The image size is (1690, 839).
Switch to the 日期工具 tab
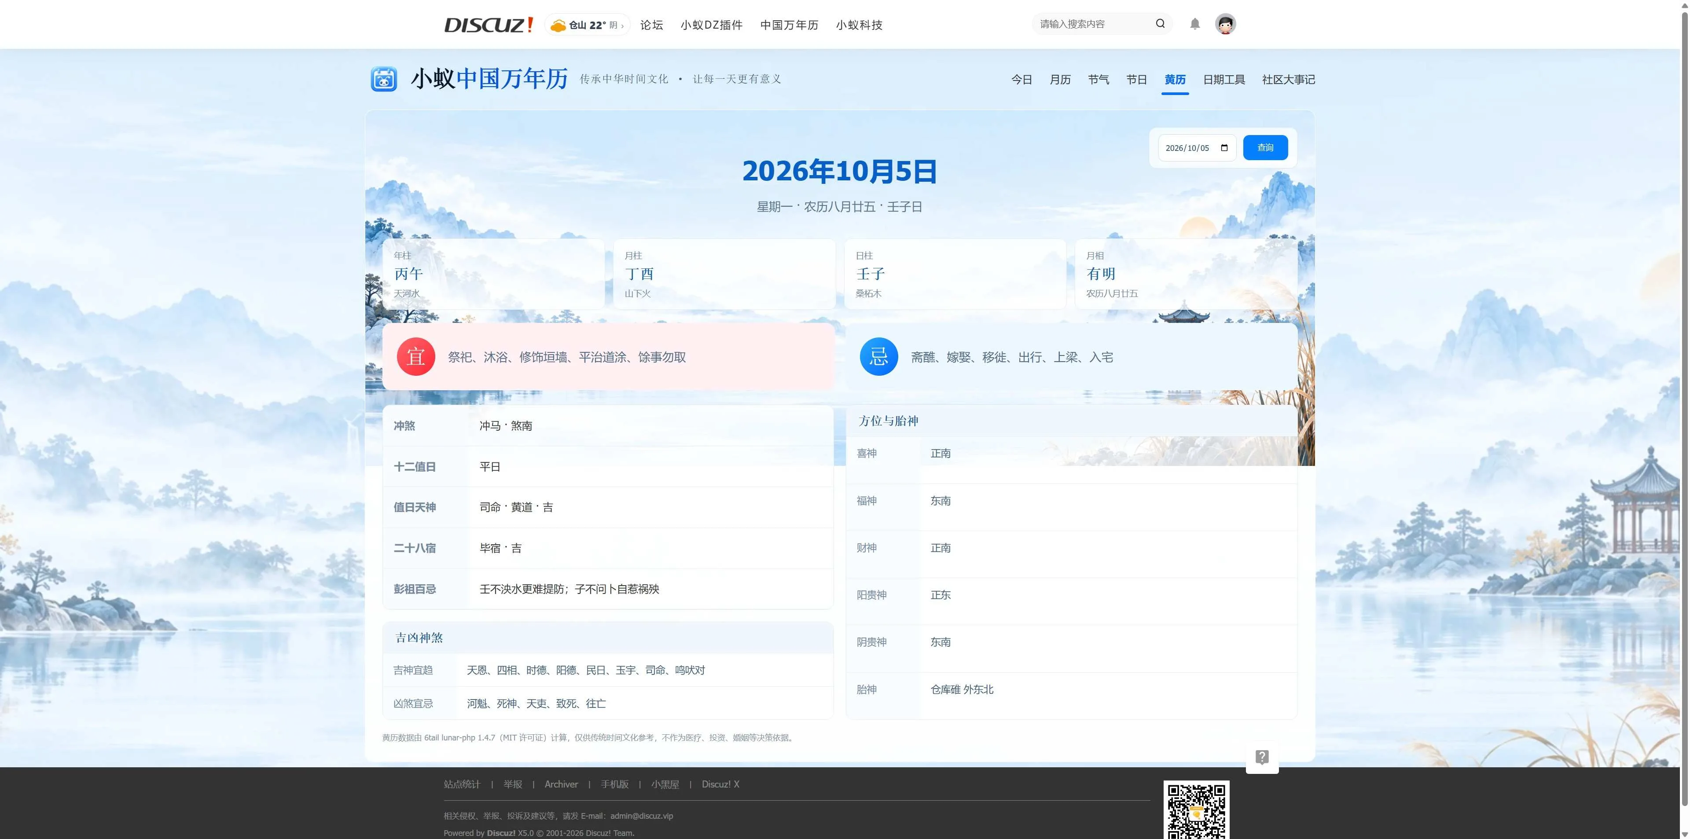click(x=1223, y=79)
